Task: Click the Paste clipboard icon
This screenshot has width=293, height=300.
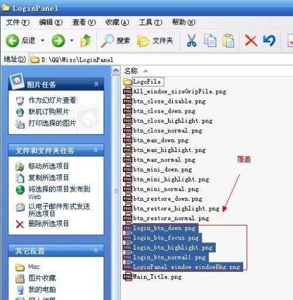Action: tap(229, 41)
